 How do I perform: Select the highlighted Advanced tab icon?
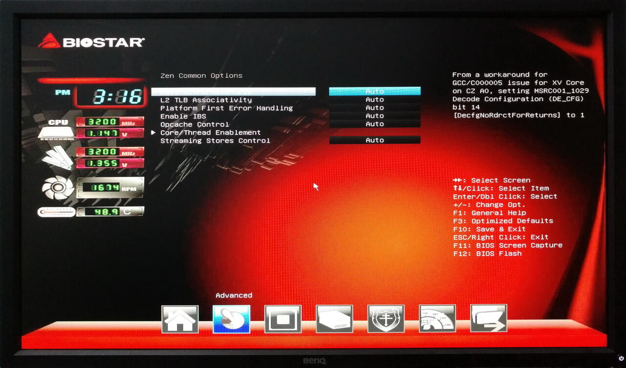[x=231, y=319]
